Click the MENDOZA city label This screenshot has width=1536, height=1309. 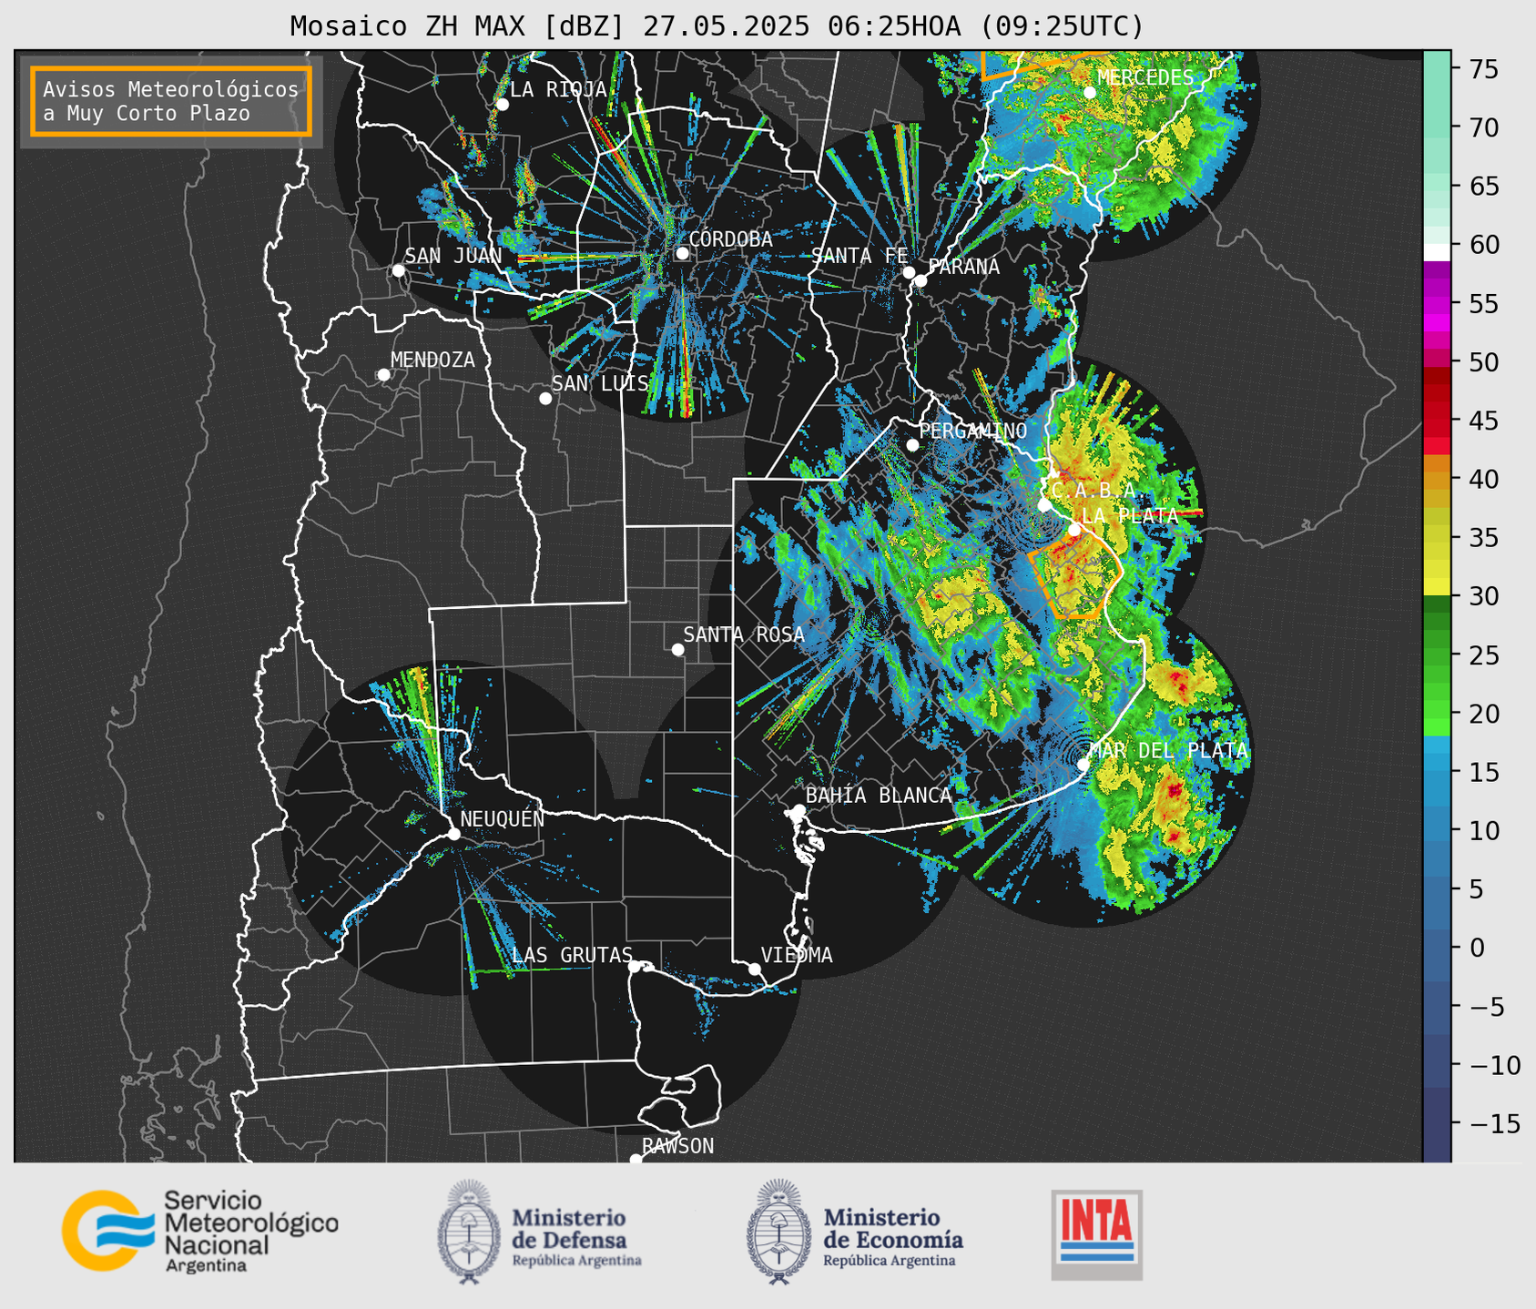click(x=432, y=360)
